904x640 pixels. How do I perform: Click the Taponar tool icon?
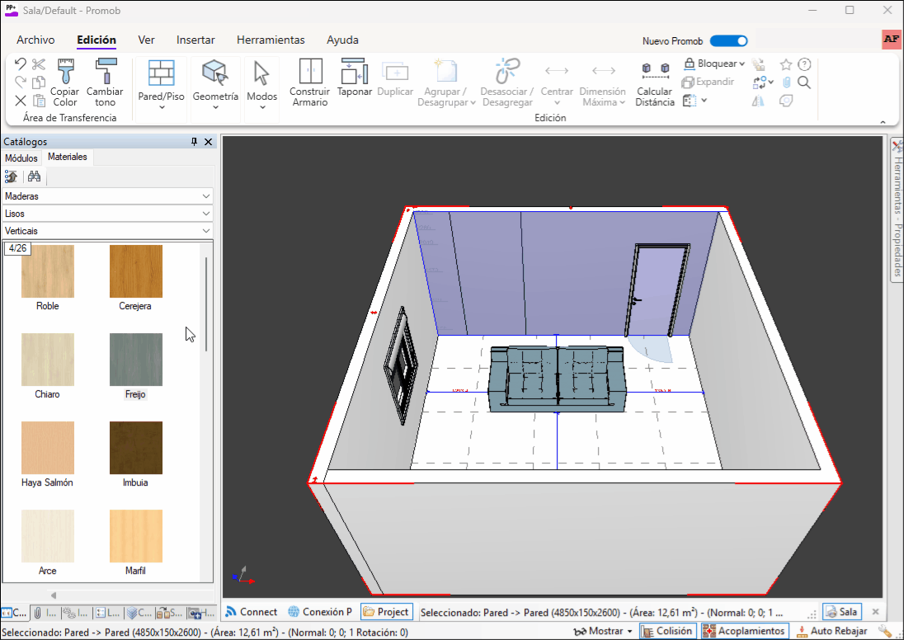pos(354,72)
